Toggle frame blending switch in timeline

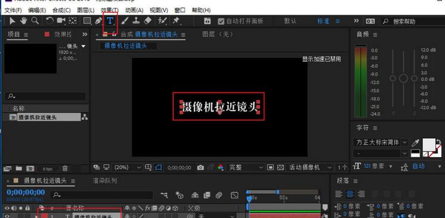tap(207, 195)
